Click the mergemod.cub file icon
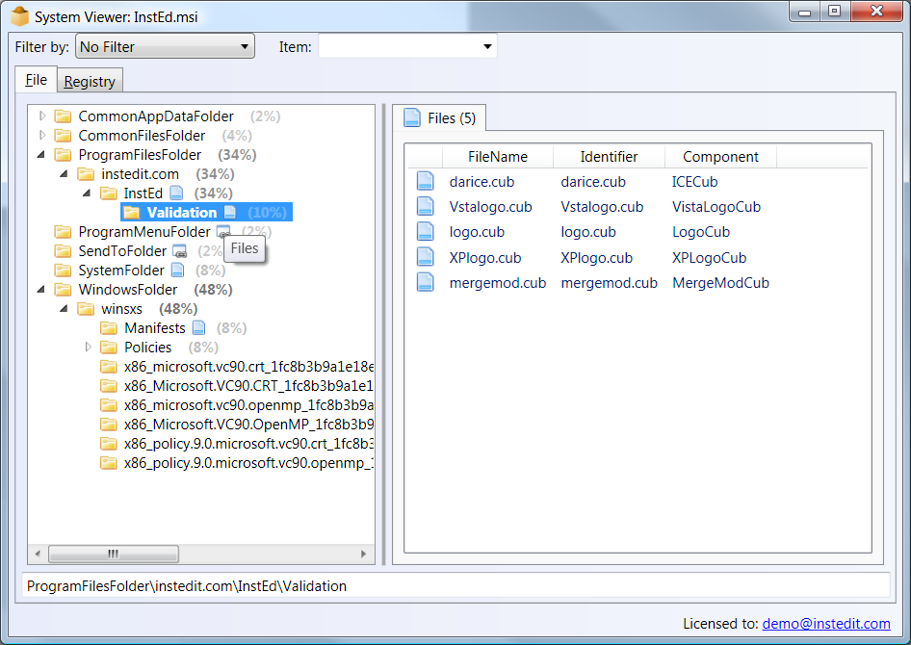 426,283
